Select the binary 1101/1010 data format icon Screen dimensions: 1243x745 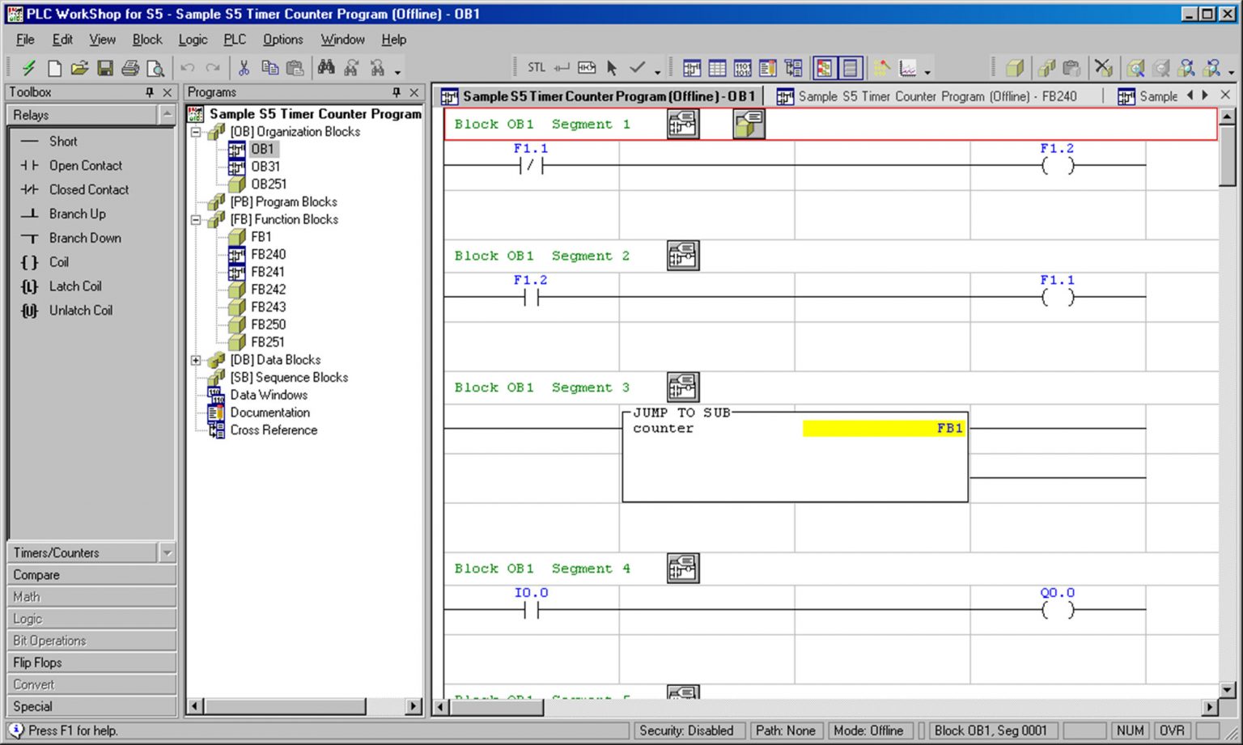742,67
